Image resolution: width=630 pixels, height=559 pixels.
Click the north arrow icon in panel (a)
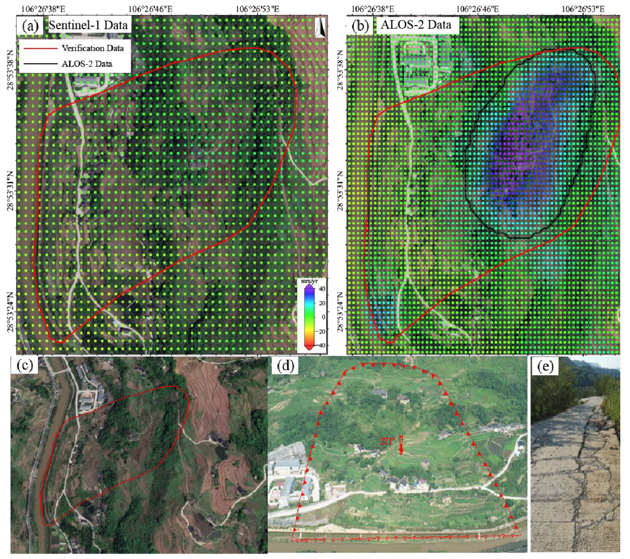(320, 27)
